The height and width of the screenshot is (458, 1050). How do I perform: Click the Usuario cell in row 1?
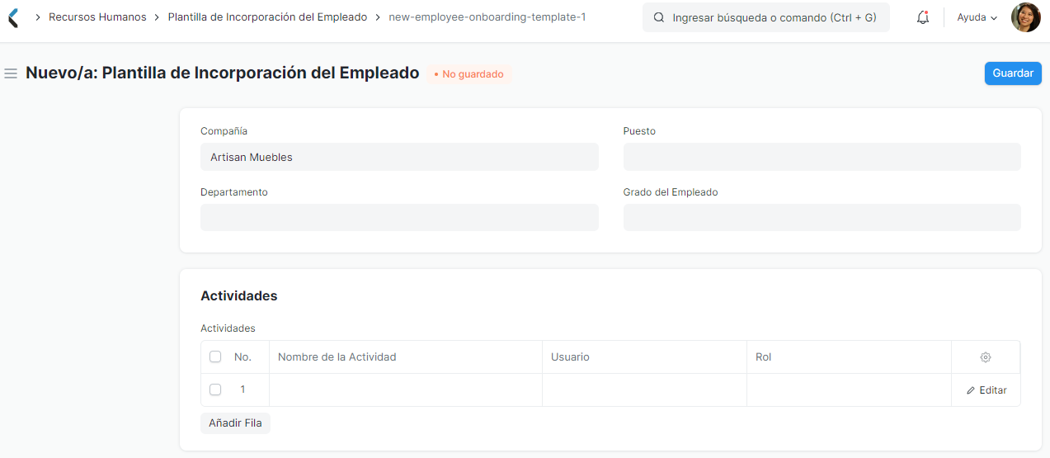pyautogui.click(x=644, y=390)
